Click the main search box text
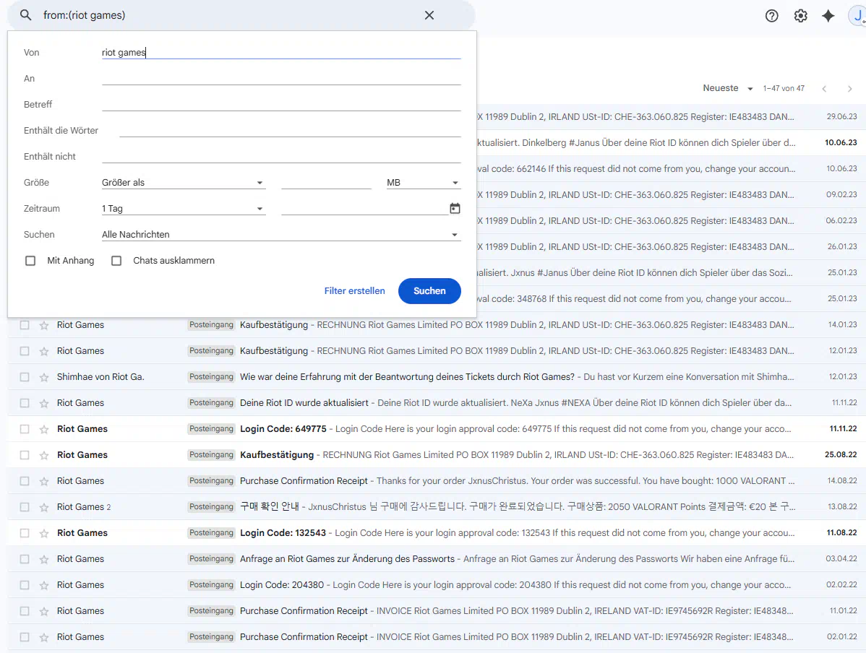Image resolution: width=866 pixels, height=653 pixels. [85, 15]
